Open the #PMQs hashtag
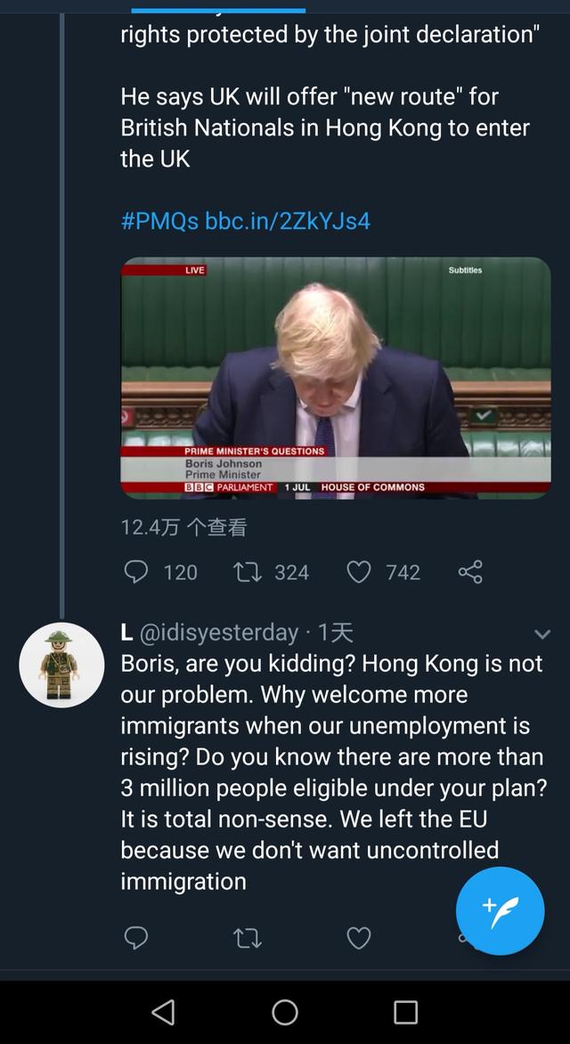 tap(159, 221)
